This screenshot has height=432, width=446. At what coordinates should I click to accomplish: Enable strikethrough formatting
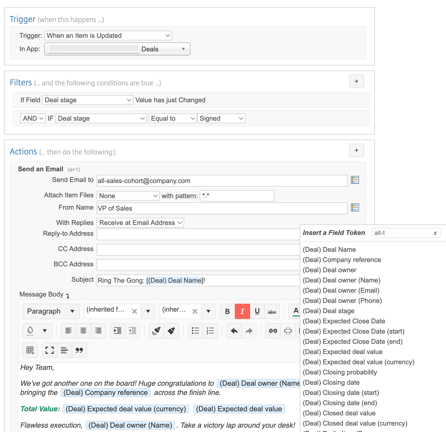(272, 311)
